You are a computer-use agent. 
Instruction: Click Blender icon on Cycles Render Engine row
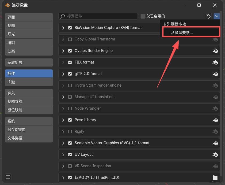point(215,51)
